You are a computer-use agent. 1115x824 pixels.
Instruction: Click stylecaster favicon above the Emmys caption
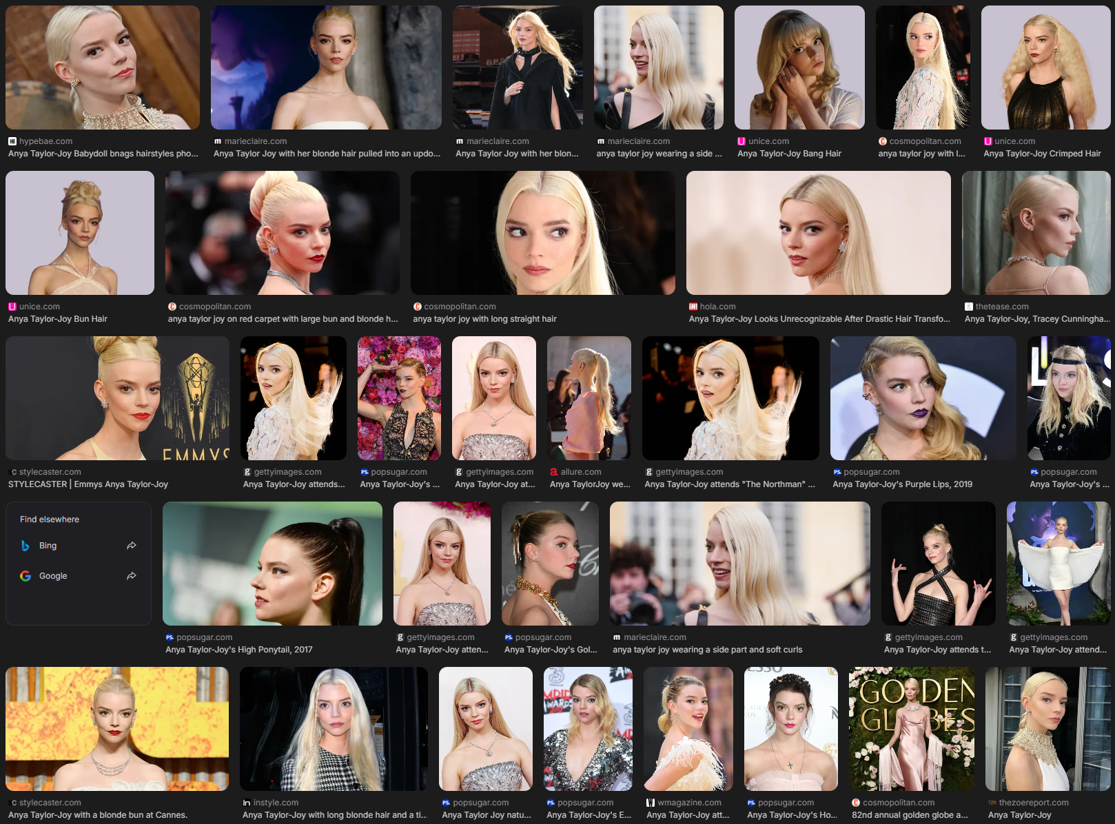(12, 472)
